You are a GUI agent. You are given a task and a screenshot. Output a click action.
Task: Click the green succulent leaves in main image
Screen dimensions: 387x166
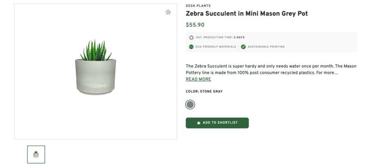coord(95,51)
